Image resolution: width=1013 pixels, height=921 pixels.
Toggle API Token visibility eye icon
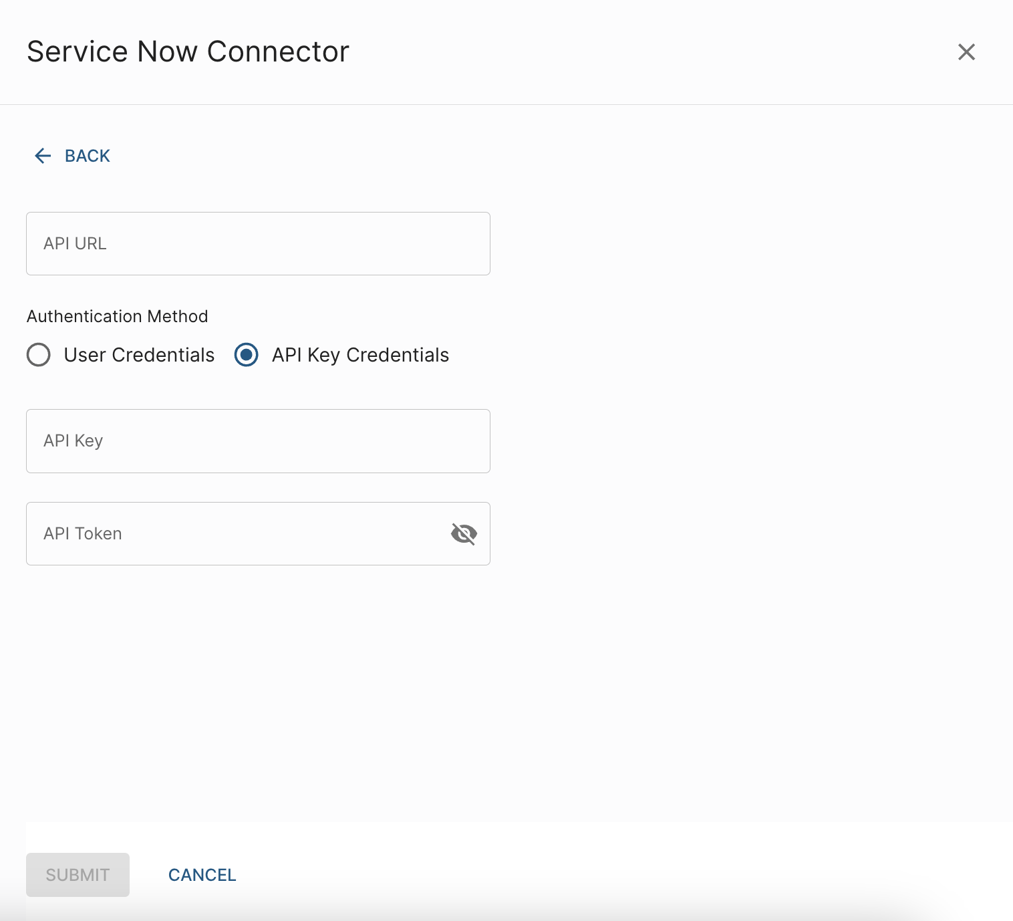pyautogui.click(x=464, y=533)
